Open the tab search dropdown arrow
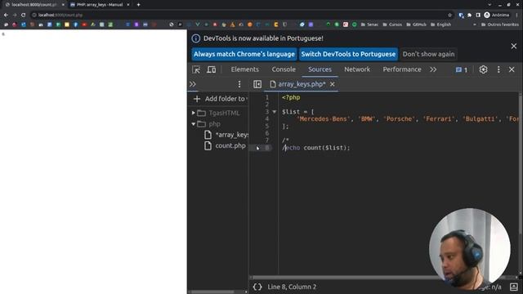Screen dimensions: 523x294 (x=489, y=5)
